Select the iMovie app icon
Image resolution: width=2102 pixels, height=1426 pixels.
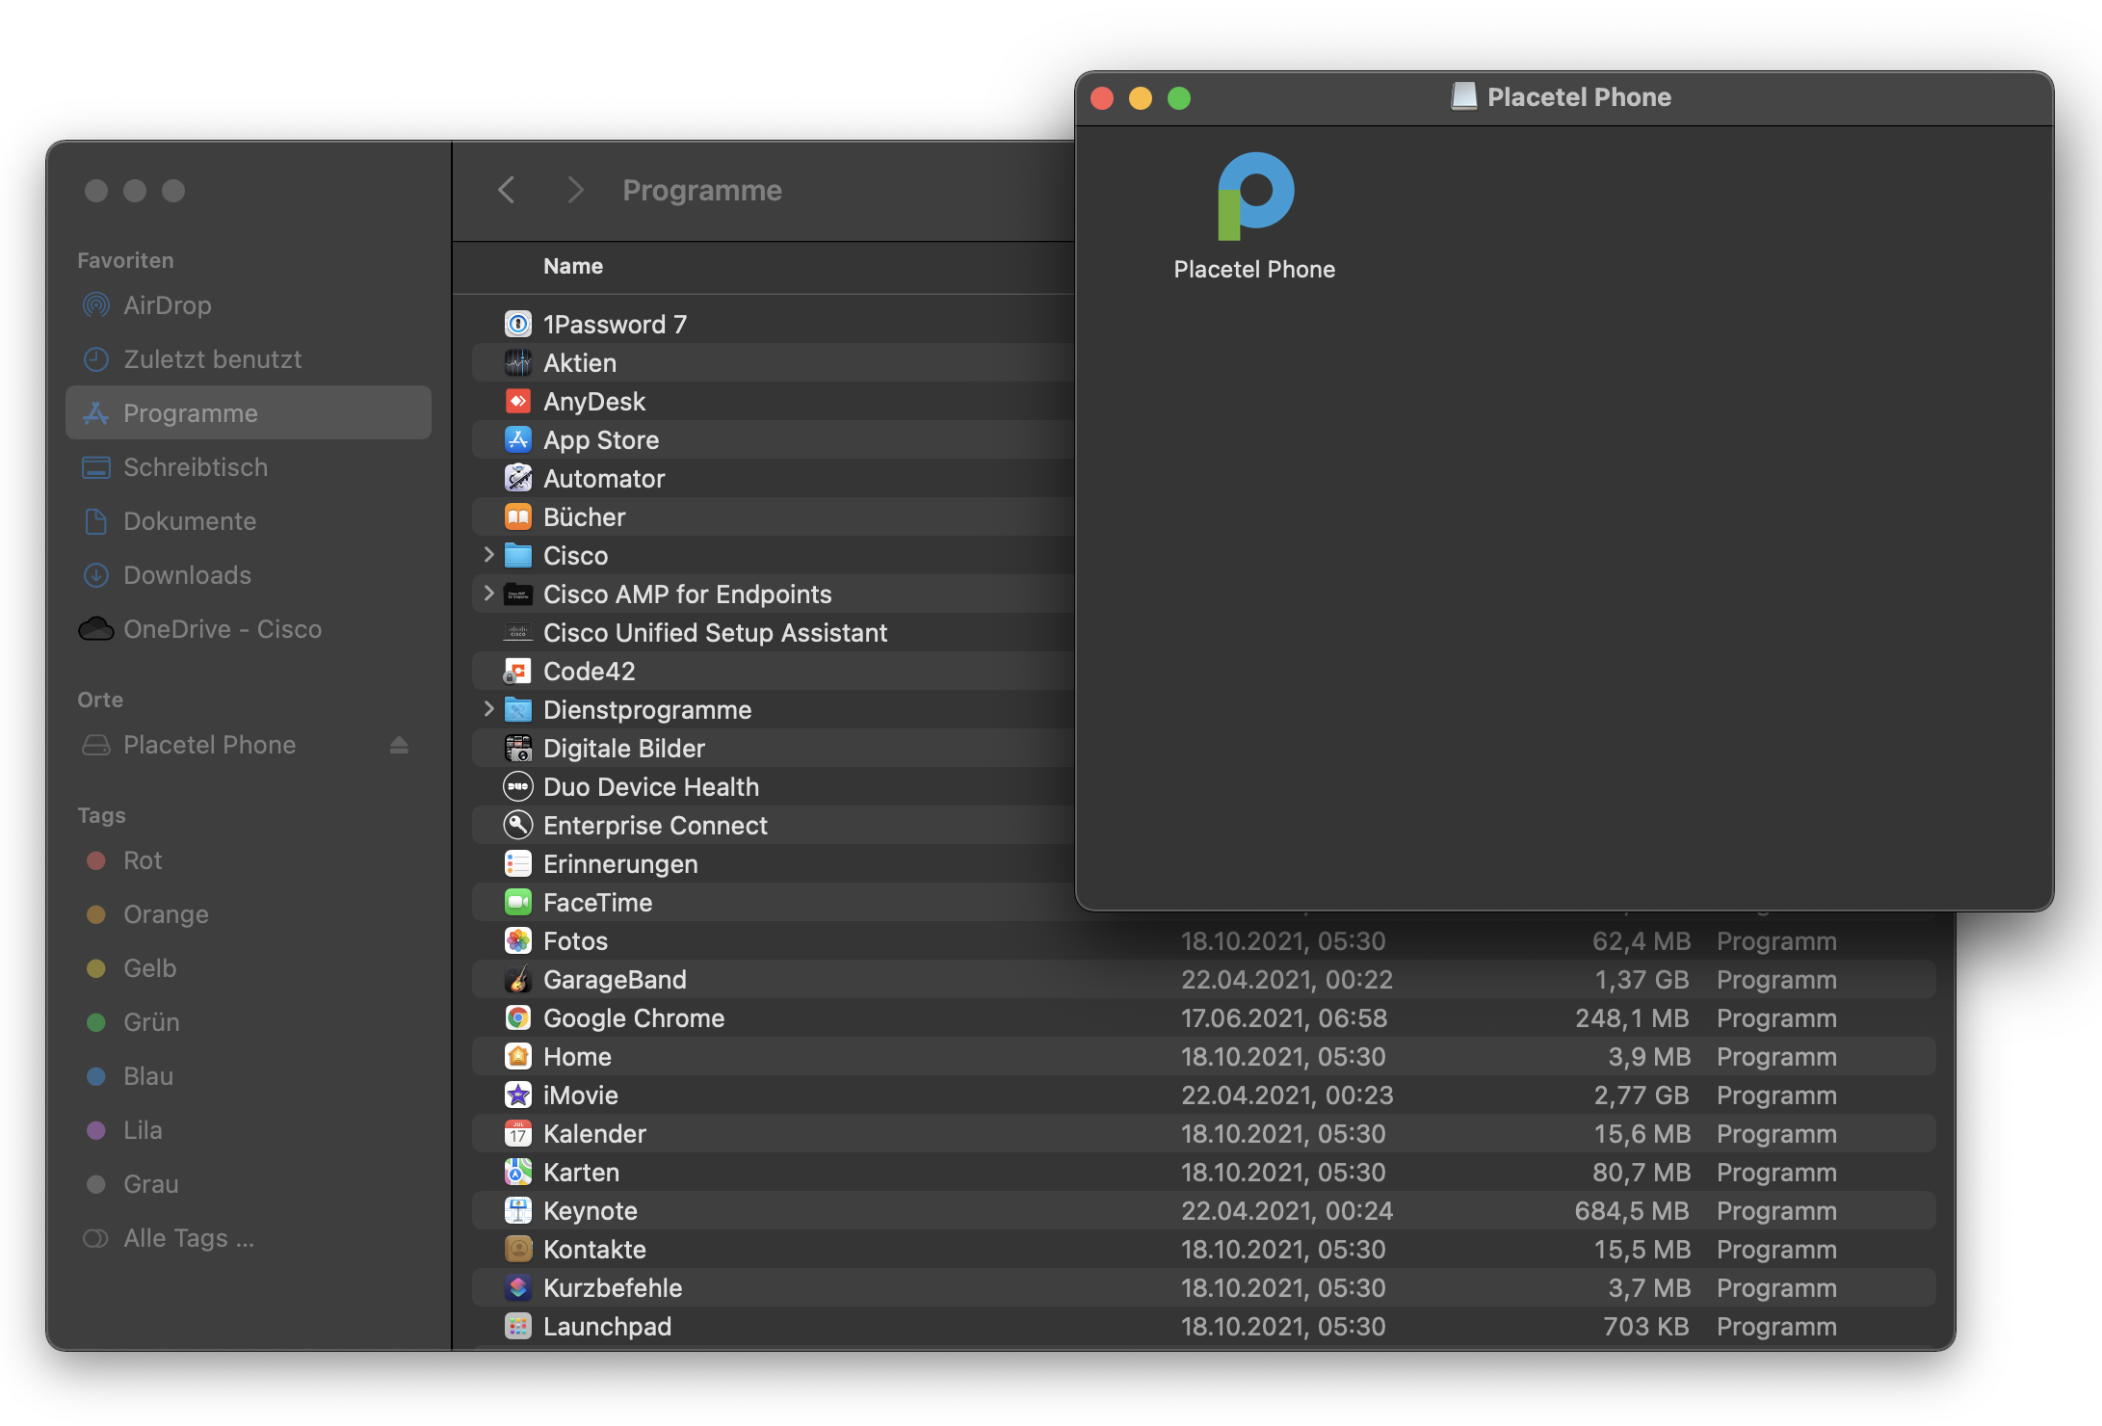pyautogui.click(x=518, y=1095)
